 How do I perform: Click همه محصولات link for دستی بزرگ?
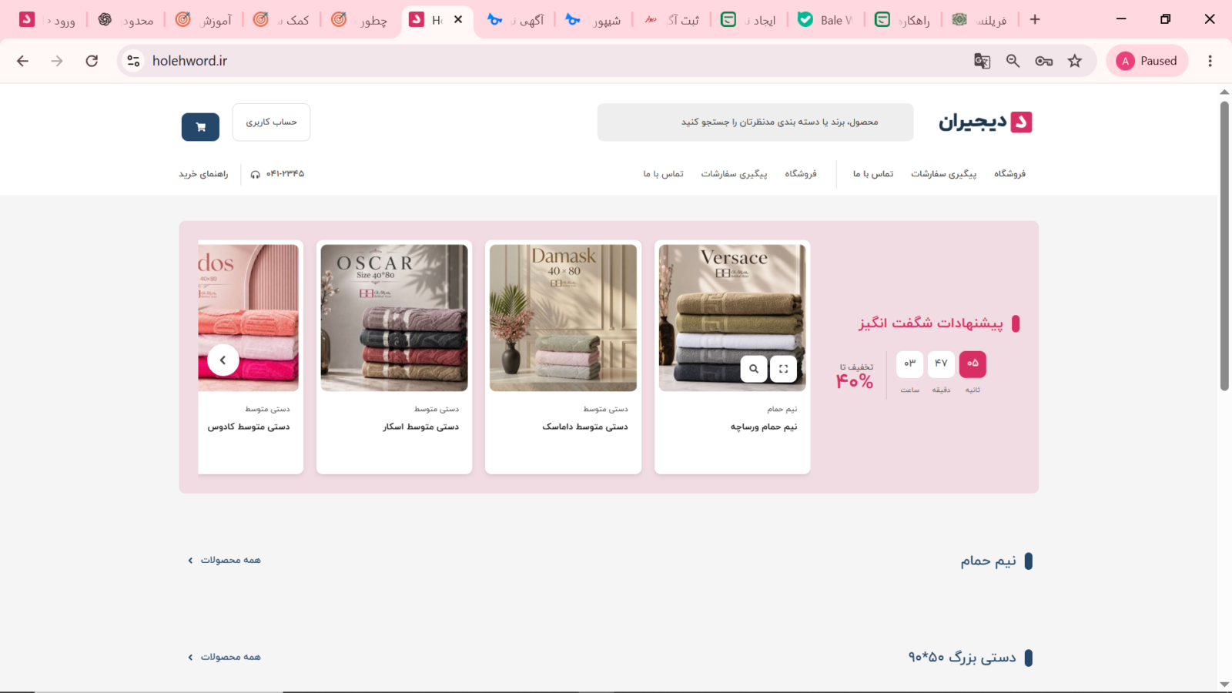click(224, 657)
